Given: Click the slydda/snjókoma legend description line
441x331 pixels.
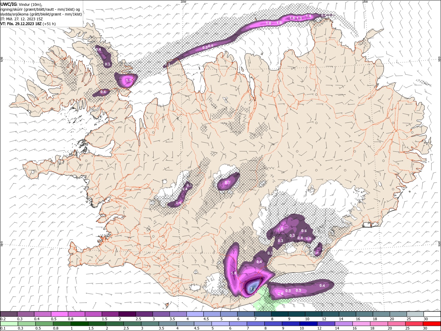Looking at the screenshot, I should point(41,14).
